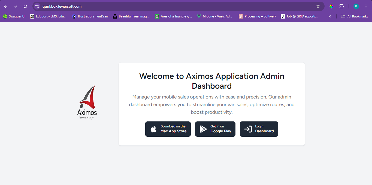Click the Welcome to Aximos heading
Image resolution: width=372 pixels, height=185 pixels.
click(212, 81)
